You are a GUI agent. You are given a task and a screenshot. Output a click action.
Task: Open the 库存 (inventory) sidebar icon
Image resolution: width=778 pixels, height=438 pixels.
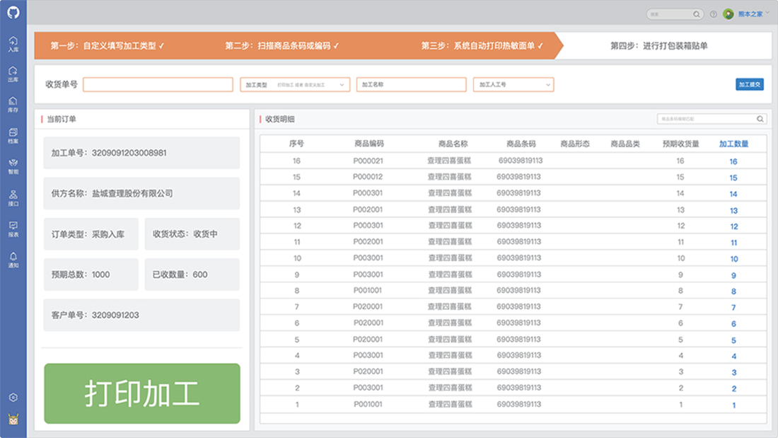tap(13, 105)
